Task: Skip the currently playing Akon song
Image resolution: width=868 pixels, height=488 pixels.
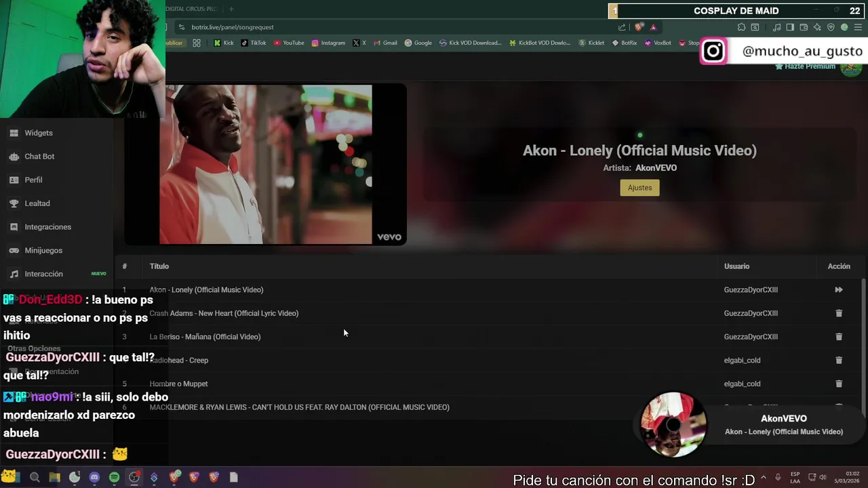Action: (x=839, y=289)
